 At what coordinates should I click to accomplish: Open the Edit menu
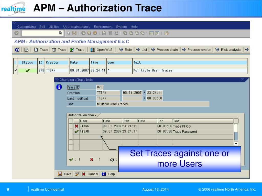point(42,27)
